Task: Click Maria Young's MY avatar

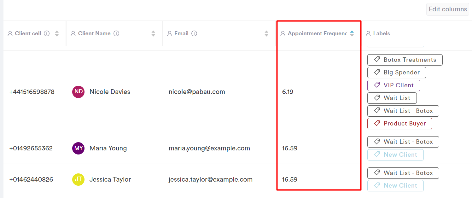Action: click(x=78, y=148)
